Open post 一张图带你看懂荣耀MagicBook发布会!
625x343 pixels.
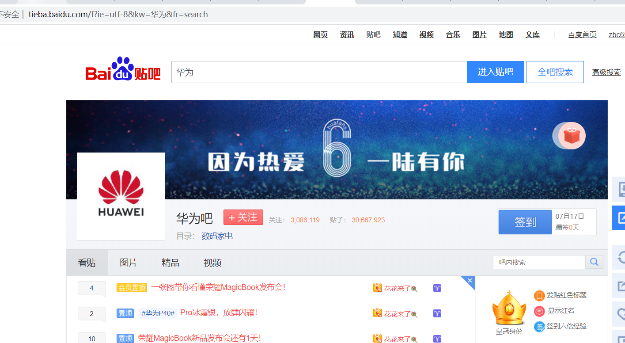click(x=218, y=287)
